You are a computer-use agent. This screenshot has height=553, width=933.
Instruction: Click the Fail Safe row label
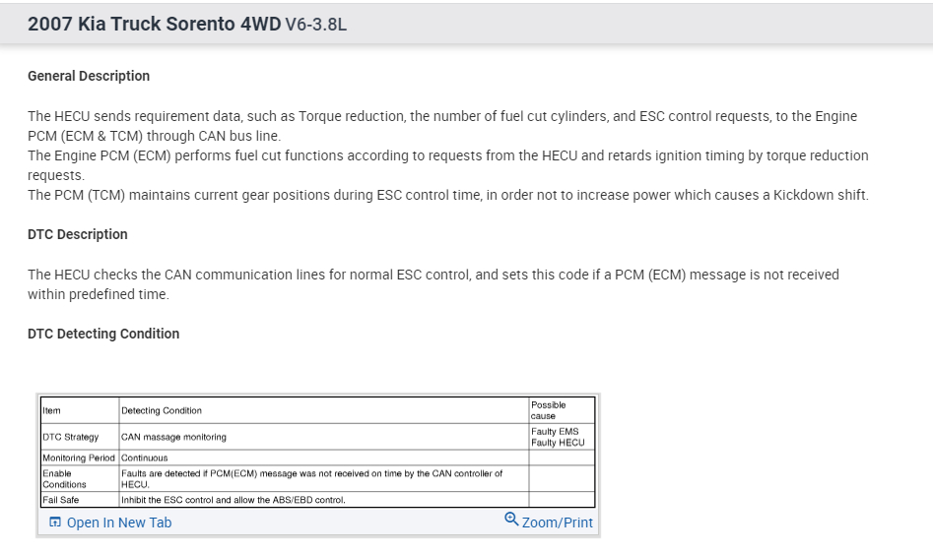tap(60, 500)
